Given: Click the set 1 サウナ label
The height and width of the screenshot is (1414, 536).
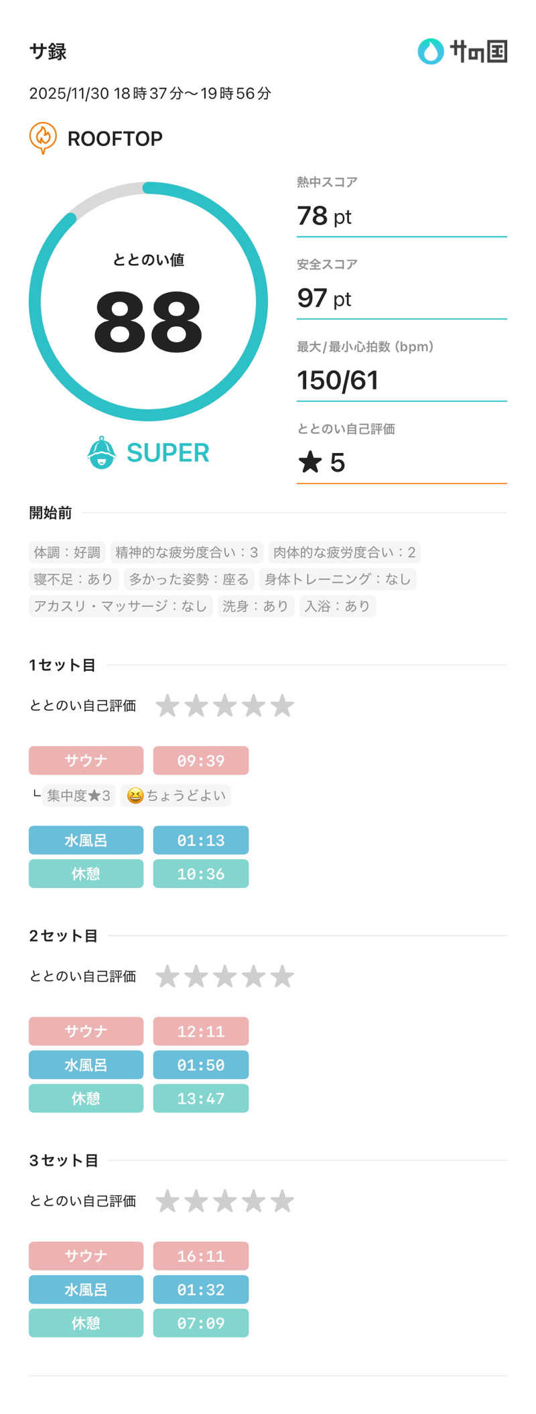Looking at the screenshot, I should pyautogui.click(x=86, y=761).
